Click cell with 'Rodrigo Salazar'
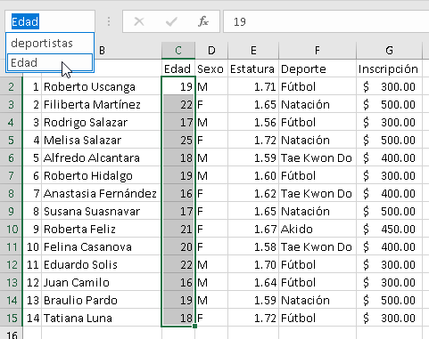429x339 pixels. pos(102,122)
